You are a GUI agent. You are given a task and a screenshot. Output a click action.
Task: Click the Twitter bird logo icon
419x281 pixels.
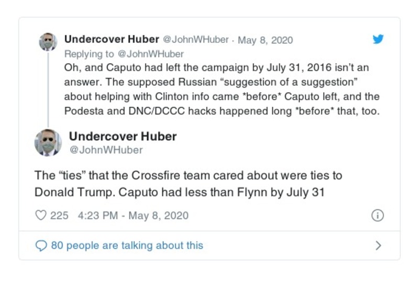click(x=377, y=39)
